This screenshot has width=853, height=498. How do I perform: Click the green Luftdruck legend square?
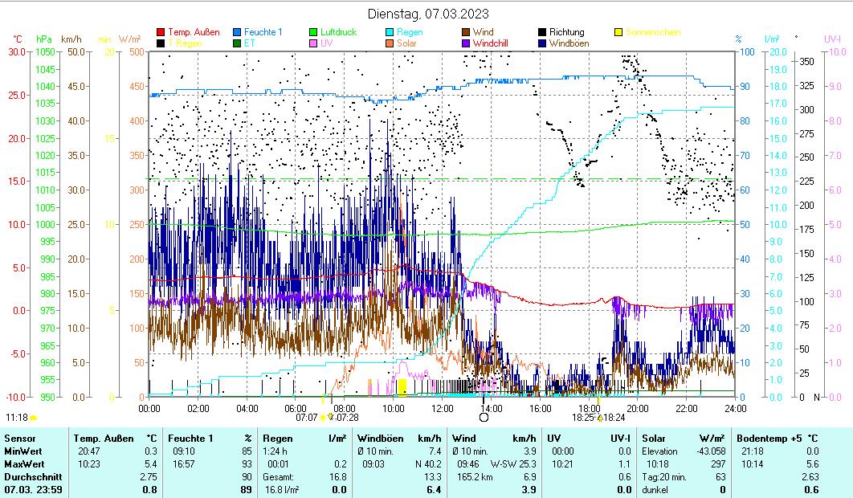[x=314, y=32]
